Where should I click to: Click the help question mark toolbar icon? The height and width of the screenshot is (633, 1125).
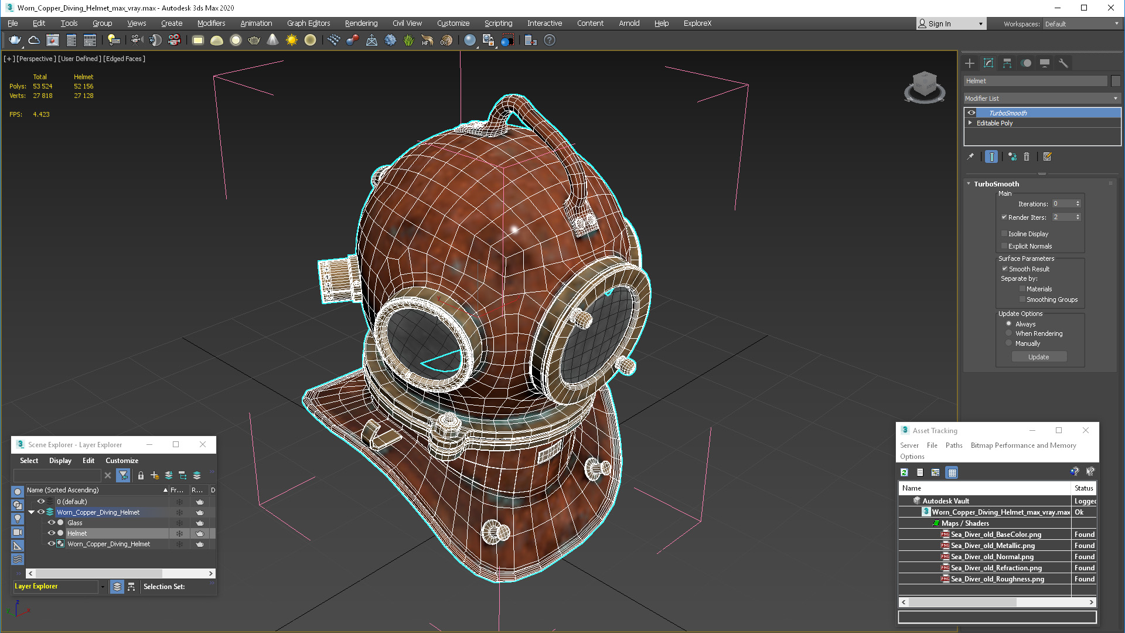point(550,40)
